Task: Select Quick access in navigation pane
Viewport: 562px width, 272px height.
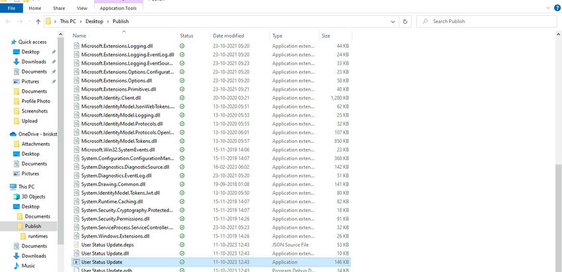Action: 32,42
